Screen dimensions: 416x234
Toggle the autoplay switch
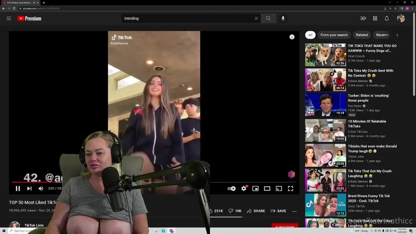pos(231,188)
